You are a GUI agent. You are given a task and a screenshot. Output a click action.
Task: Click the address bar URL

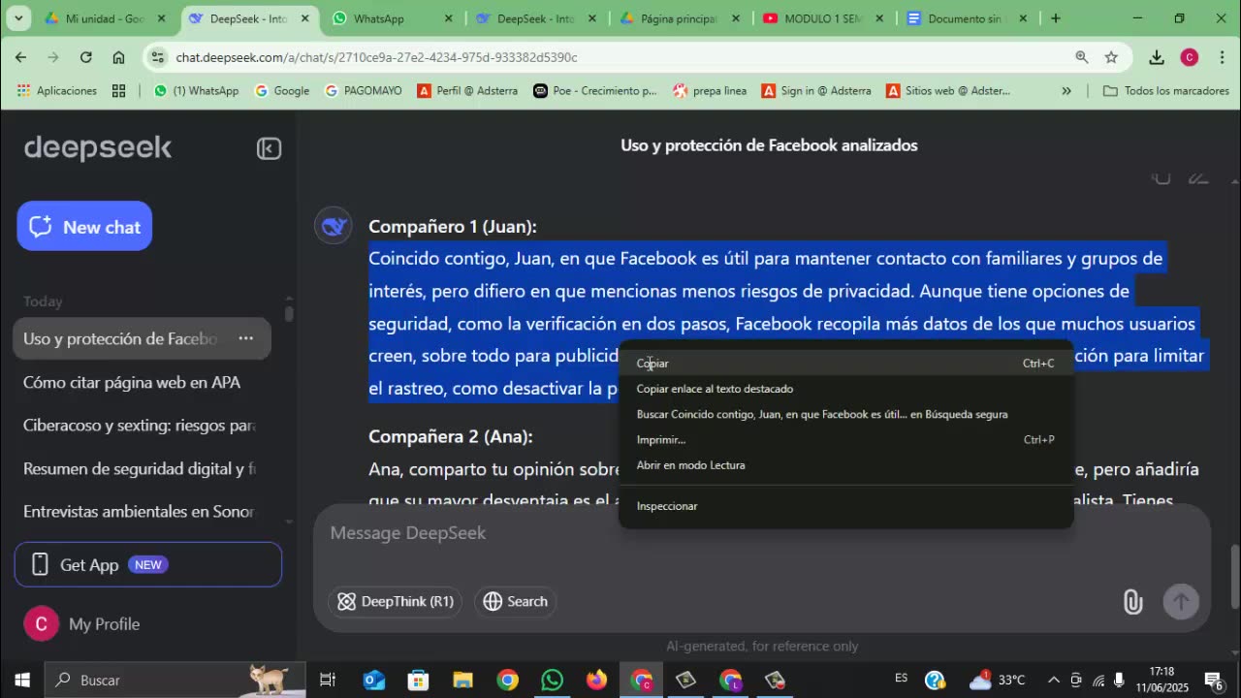click(376, 57)
